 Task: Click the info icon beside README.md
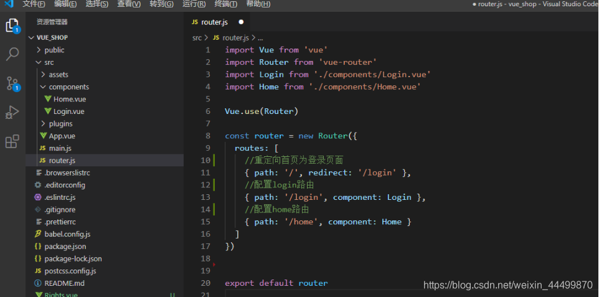point(38,283)
